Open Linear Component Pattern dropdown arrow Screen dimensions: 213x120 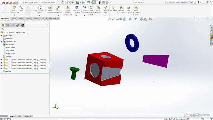[x=39, y=16]
